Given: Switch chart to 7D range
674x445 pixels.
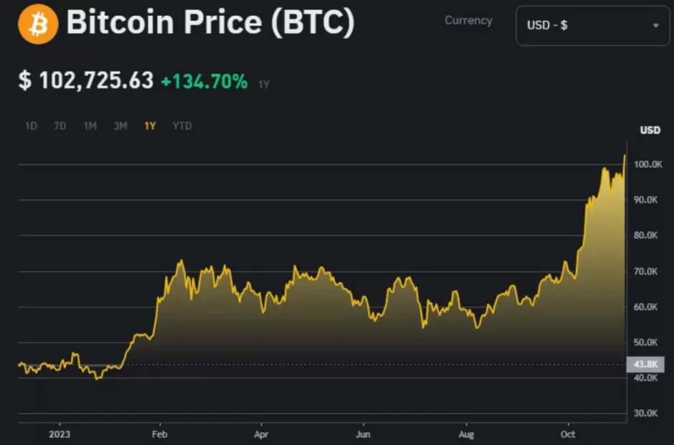Looking at the screenshot, I should pos(60,126).
